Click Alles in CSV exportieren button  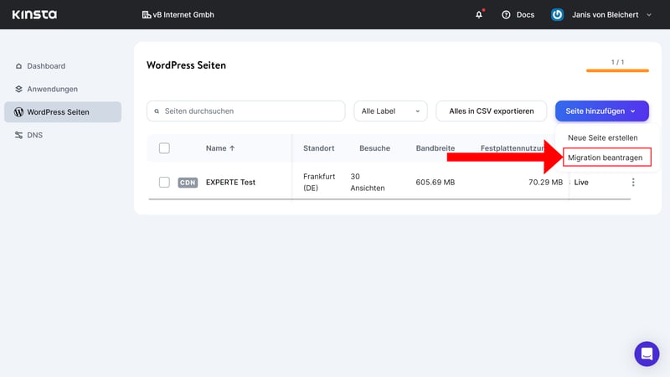[491, 111]
